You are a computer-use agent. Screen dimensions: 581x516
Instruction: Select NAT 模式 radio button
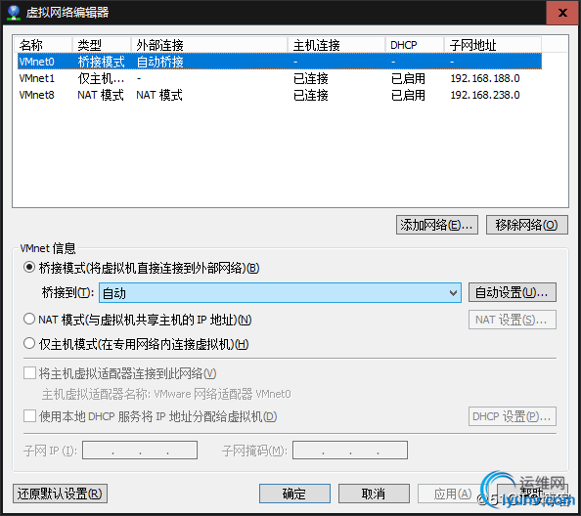[29, 319]
